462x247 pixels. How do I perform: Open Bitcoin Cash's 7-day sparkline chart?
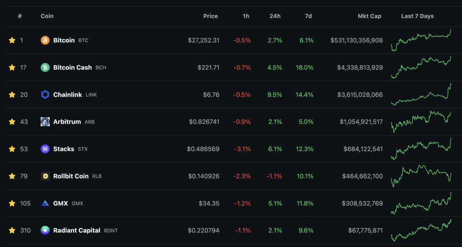point(421,67)
